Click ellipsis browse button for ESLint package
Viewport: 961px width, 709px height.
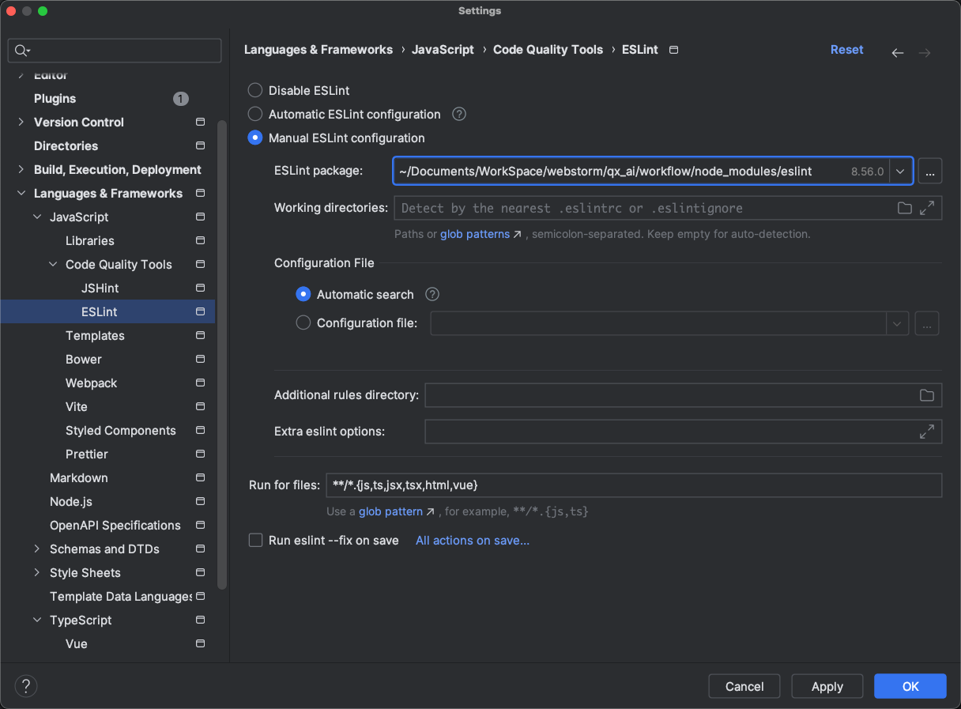click(x=930, y=171)
